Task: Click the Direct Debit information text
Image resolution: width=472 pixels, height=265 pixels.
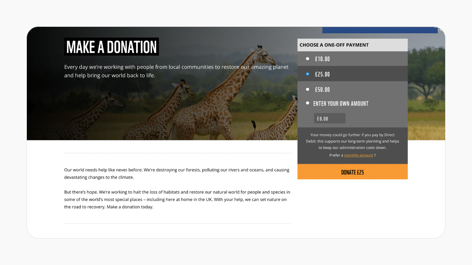Action: (352, 141)
